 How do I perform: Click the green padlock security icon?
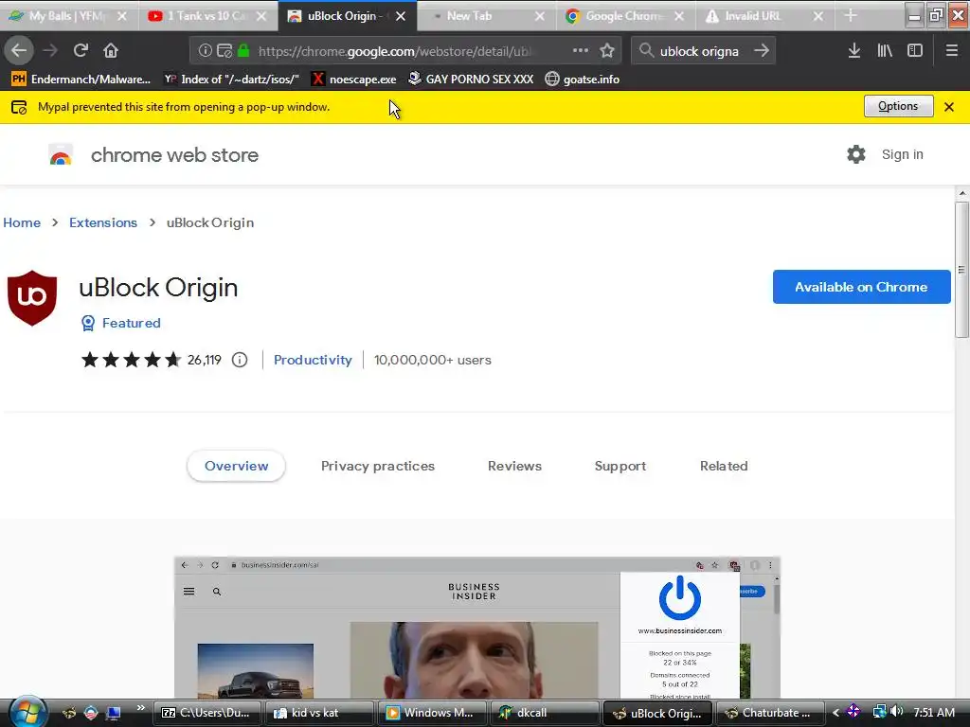(243, 51)
